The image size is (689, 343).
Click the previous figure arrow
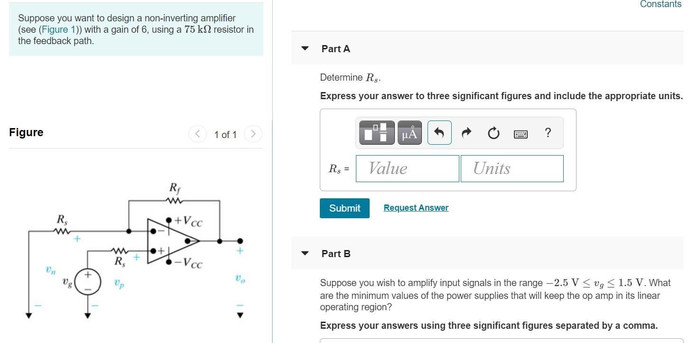pos(197,134)
